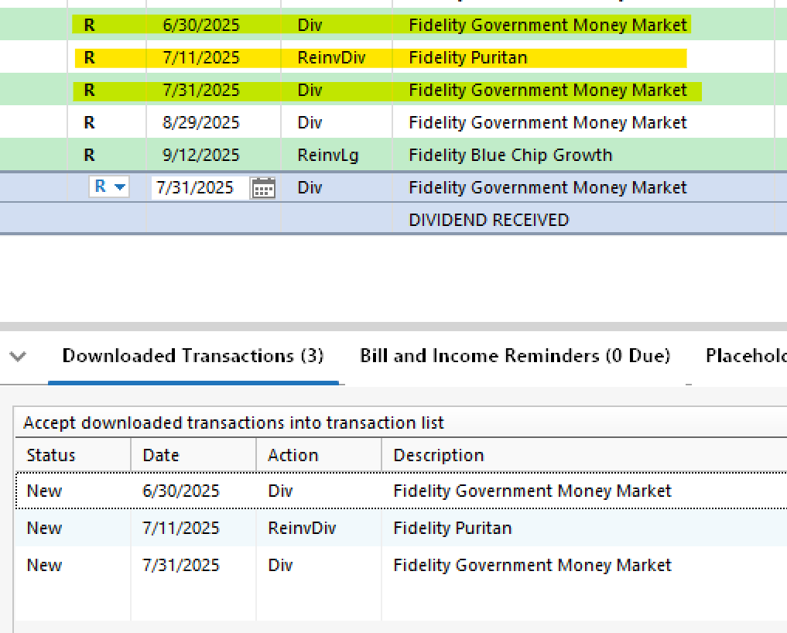Select downloaded 7/11/2025 ReinvDiv Fidelity Puritan row
Screen dimensions: 787x633
tap(401, 528)
